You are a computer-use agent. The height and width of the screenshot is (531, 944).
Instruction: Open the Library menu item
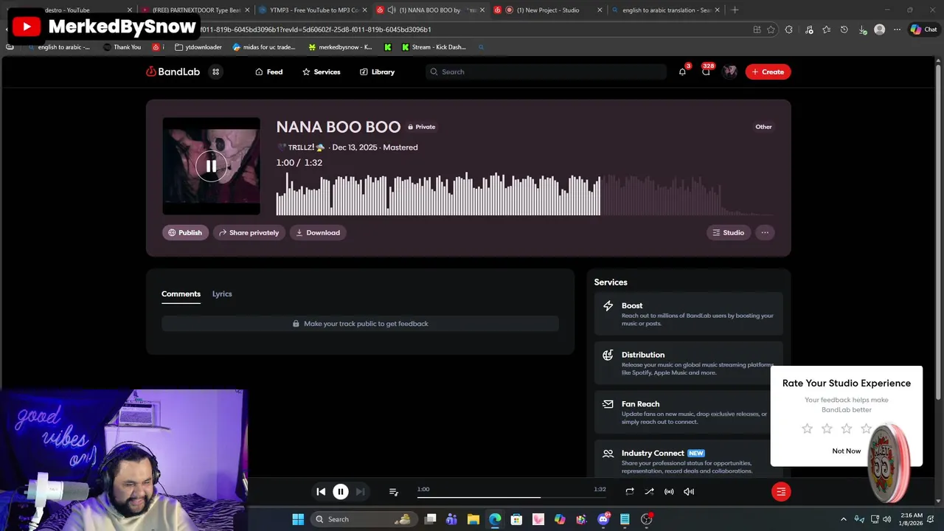pyautogui.click(x=377, y=72)
